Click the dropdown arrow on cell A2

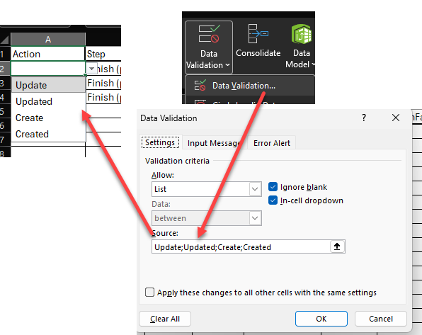pos(92,69)
